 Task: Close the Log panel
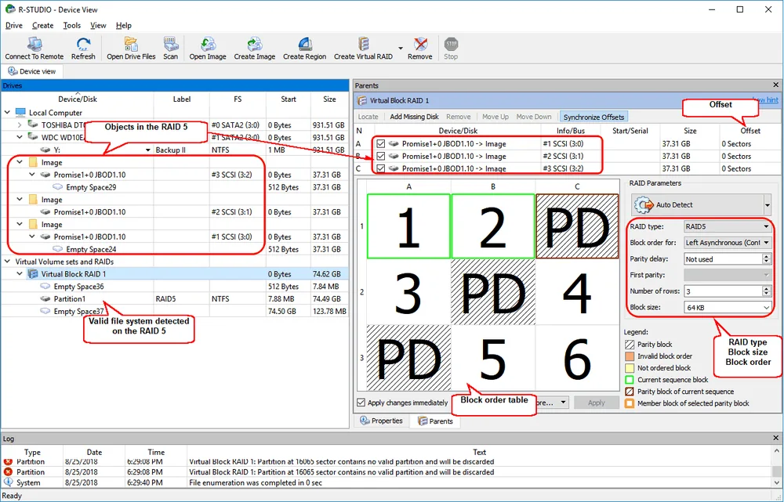pos(775,439)
